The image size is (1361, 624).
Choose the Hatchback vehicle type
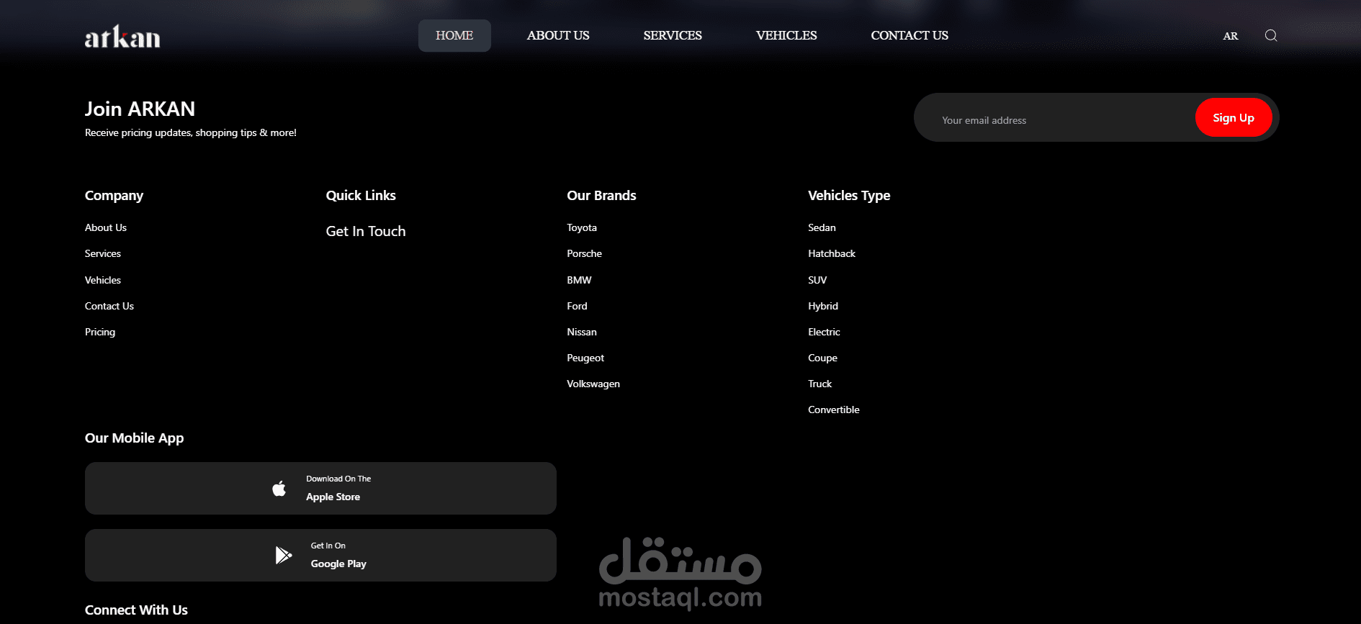click(832, 253)
